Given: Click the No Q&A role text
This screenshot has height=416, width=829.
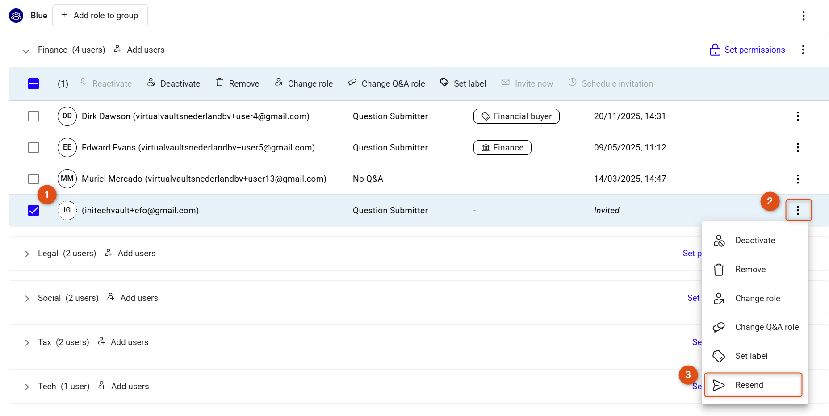Looking at the screenshot, I should (x=368, y=179).
